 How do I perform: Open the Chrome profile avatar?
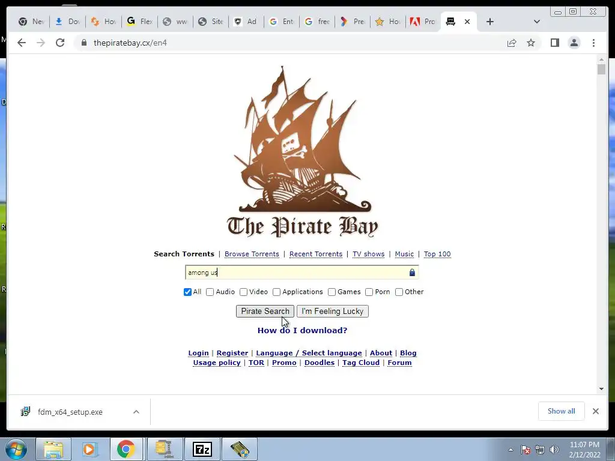(x=574, y=43)
